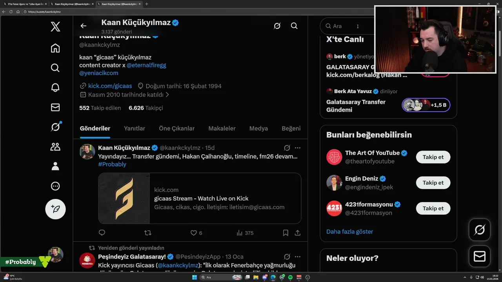Viewport: 502px width, 282px height.
Task: Follow 4231formasyonu with Takip et
Action: click(x=433, y=208)
